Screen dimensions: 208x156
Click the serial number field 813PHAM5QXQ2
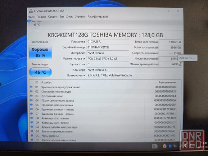(x=108, y=47)
